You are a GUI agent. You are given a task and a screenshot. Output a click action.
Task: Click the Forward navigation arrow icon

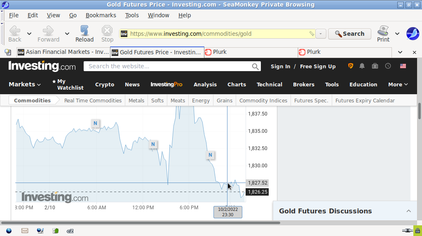pyautogui.click(x=48, y=31)
